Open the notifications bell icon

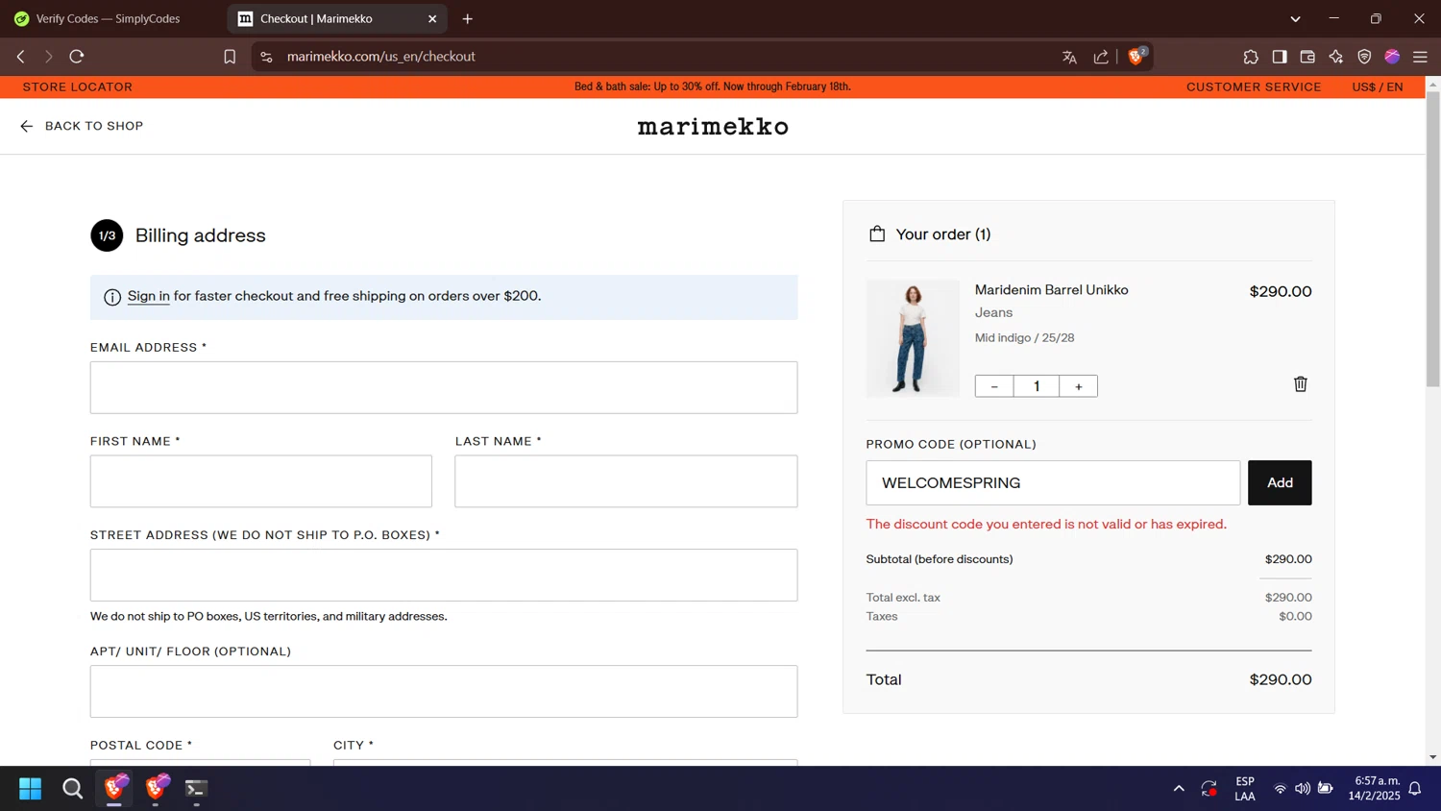(x=1415, y=789)
